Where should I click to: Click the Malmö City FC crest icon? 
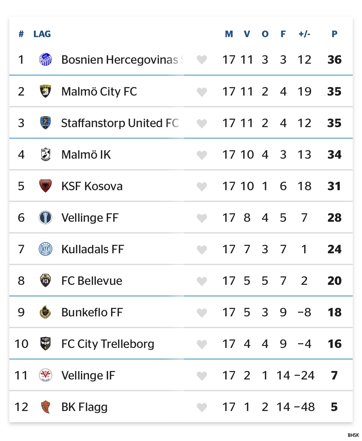45,91
